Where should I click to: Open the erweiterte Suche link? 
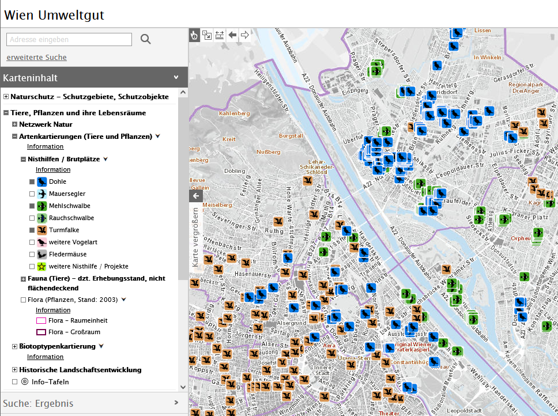tap(36, 58)
